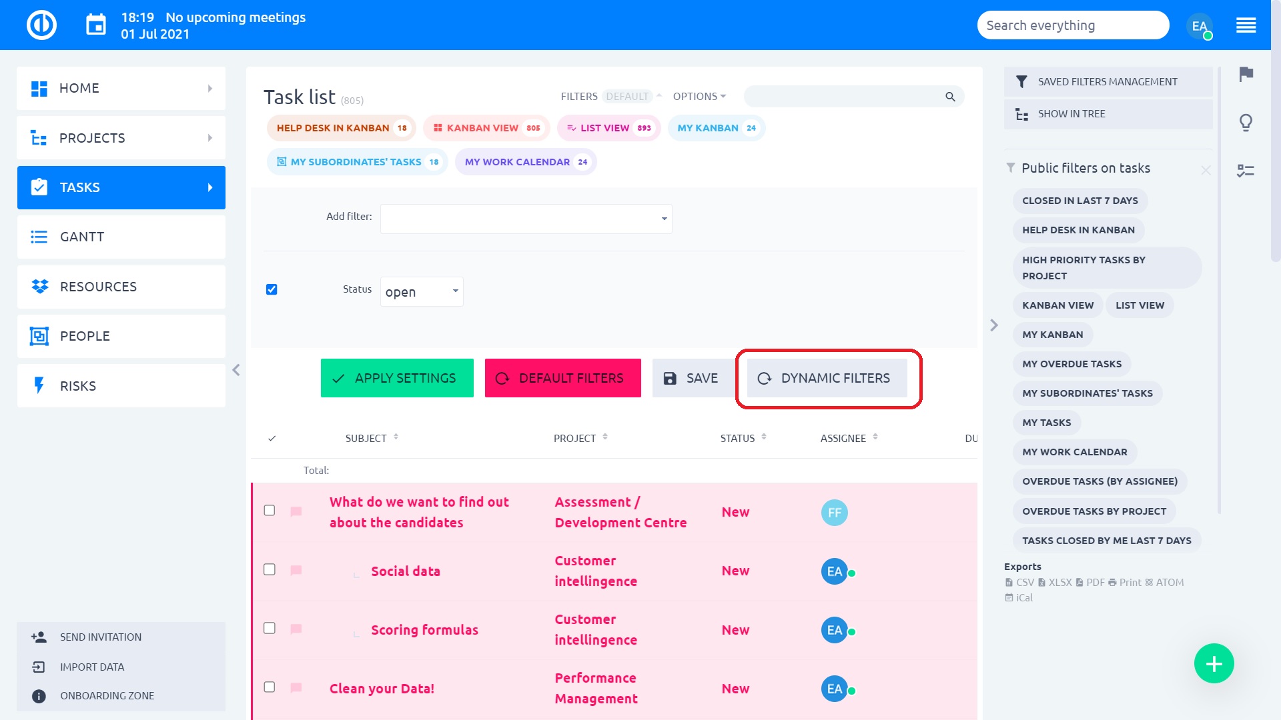Click the DYNAMIC FILTERS button
The image size is (1281, 720).
(827, 378)
